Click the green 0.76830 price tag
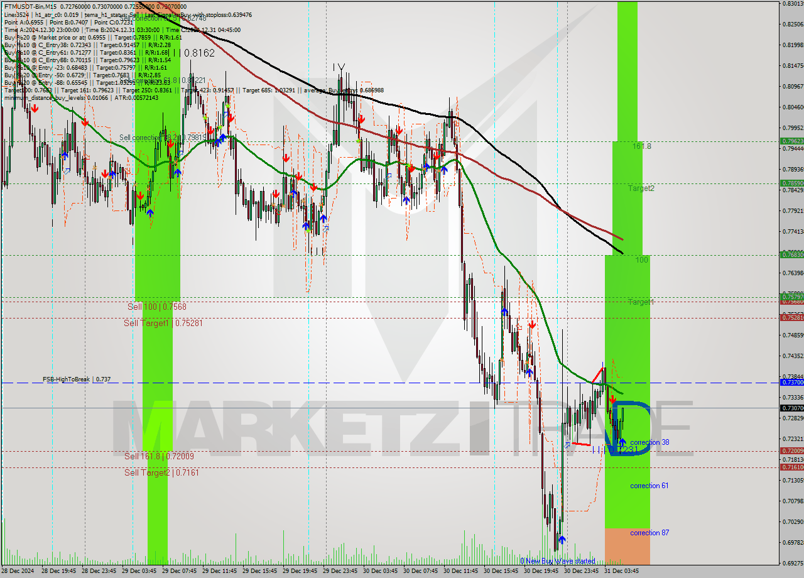This screenshot has width=804, height=578. [791, 254]
